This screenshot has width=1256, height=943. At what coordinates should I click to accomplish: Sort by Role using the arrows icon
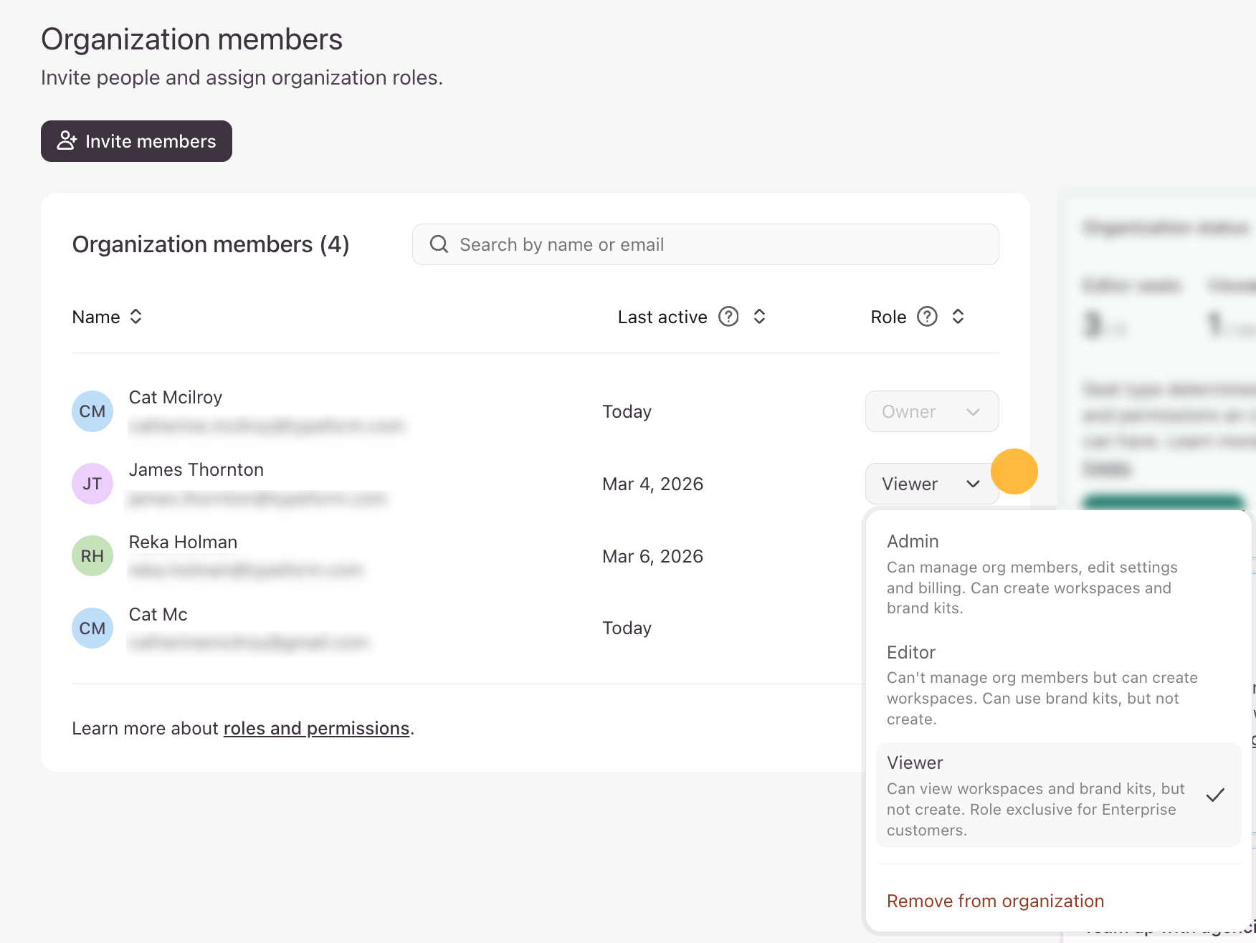(x=958, y=317)
